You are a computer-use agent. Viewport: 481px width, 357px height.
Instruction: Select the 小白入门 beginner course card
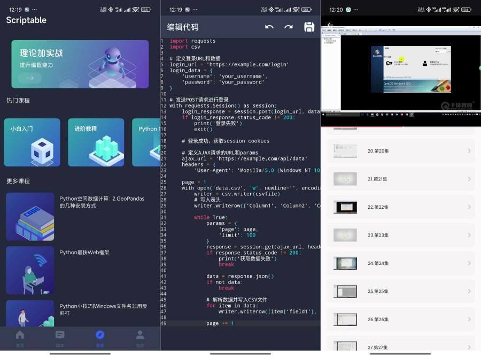coord(32,142)
